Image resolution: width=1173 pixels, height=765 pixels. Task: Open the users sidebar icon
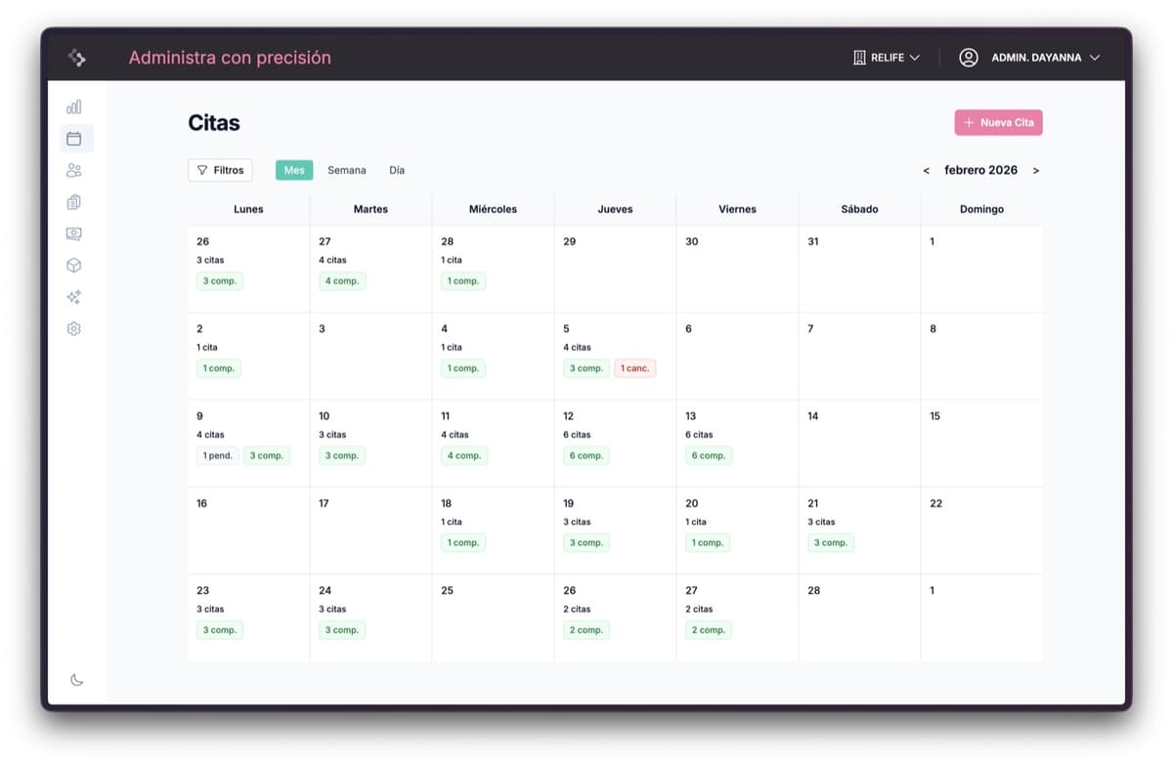[74, 170]
